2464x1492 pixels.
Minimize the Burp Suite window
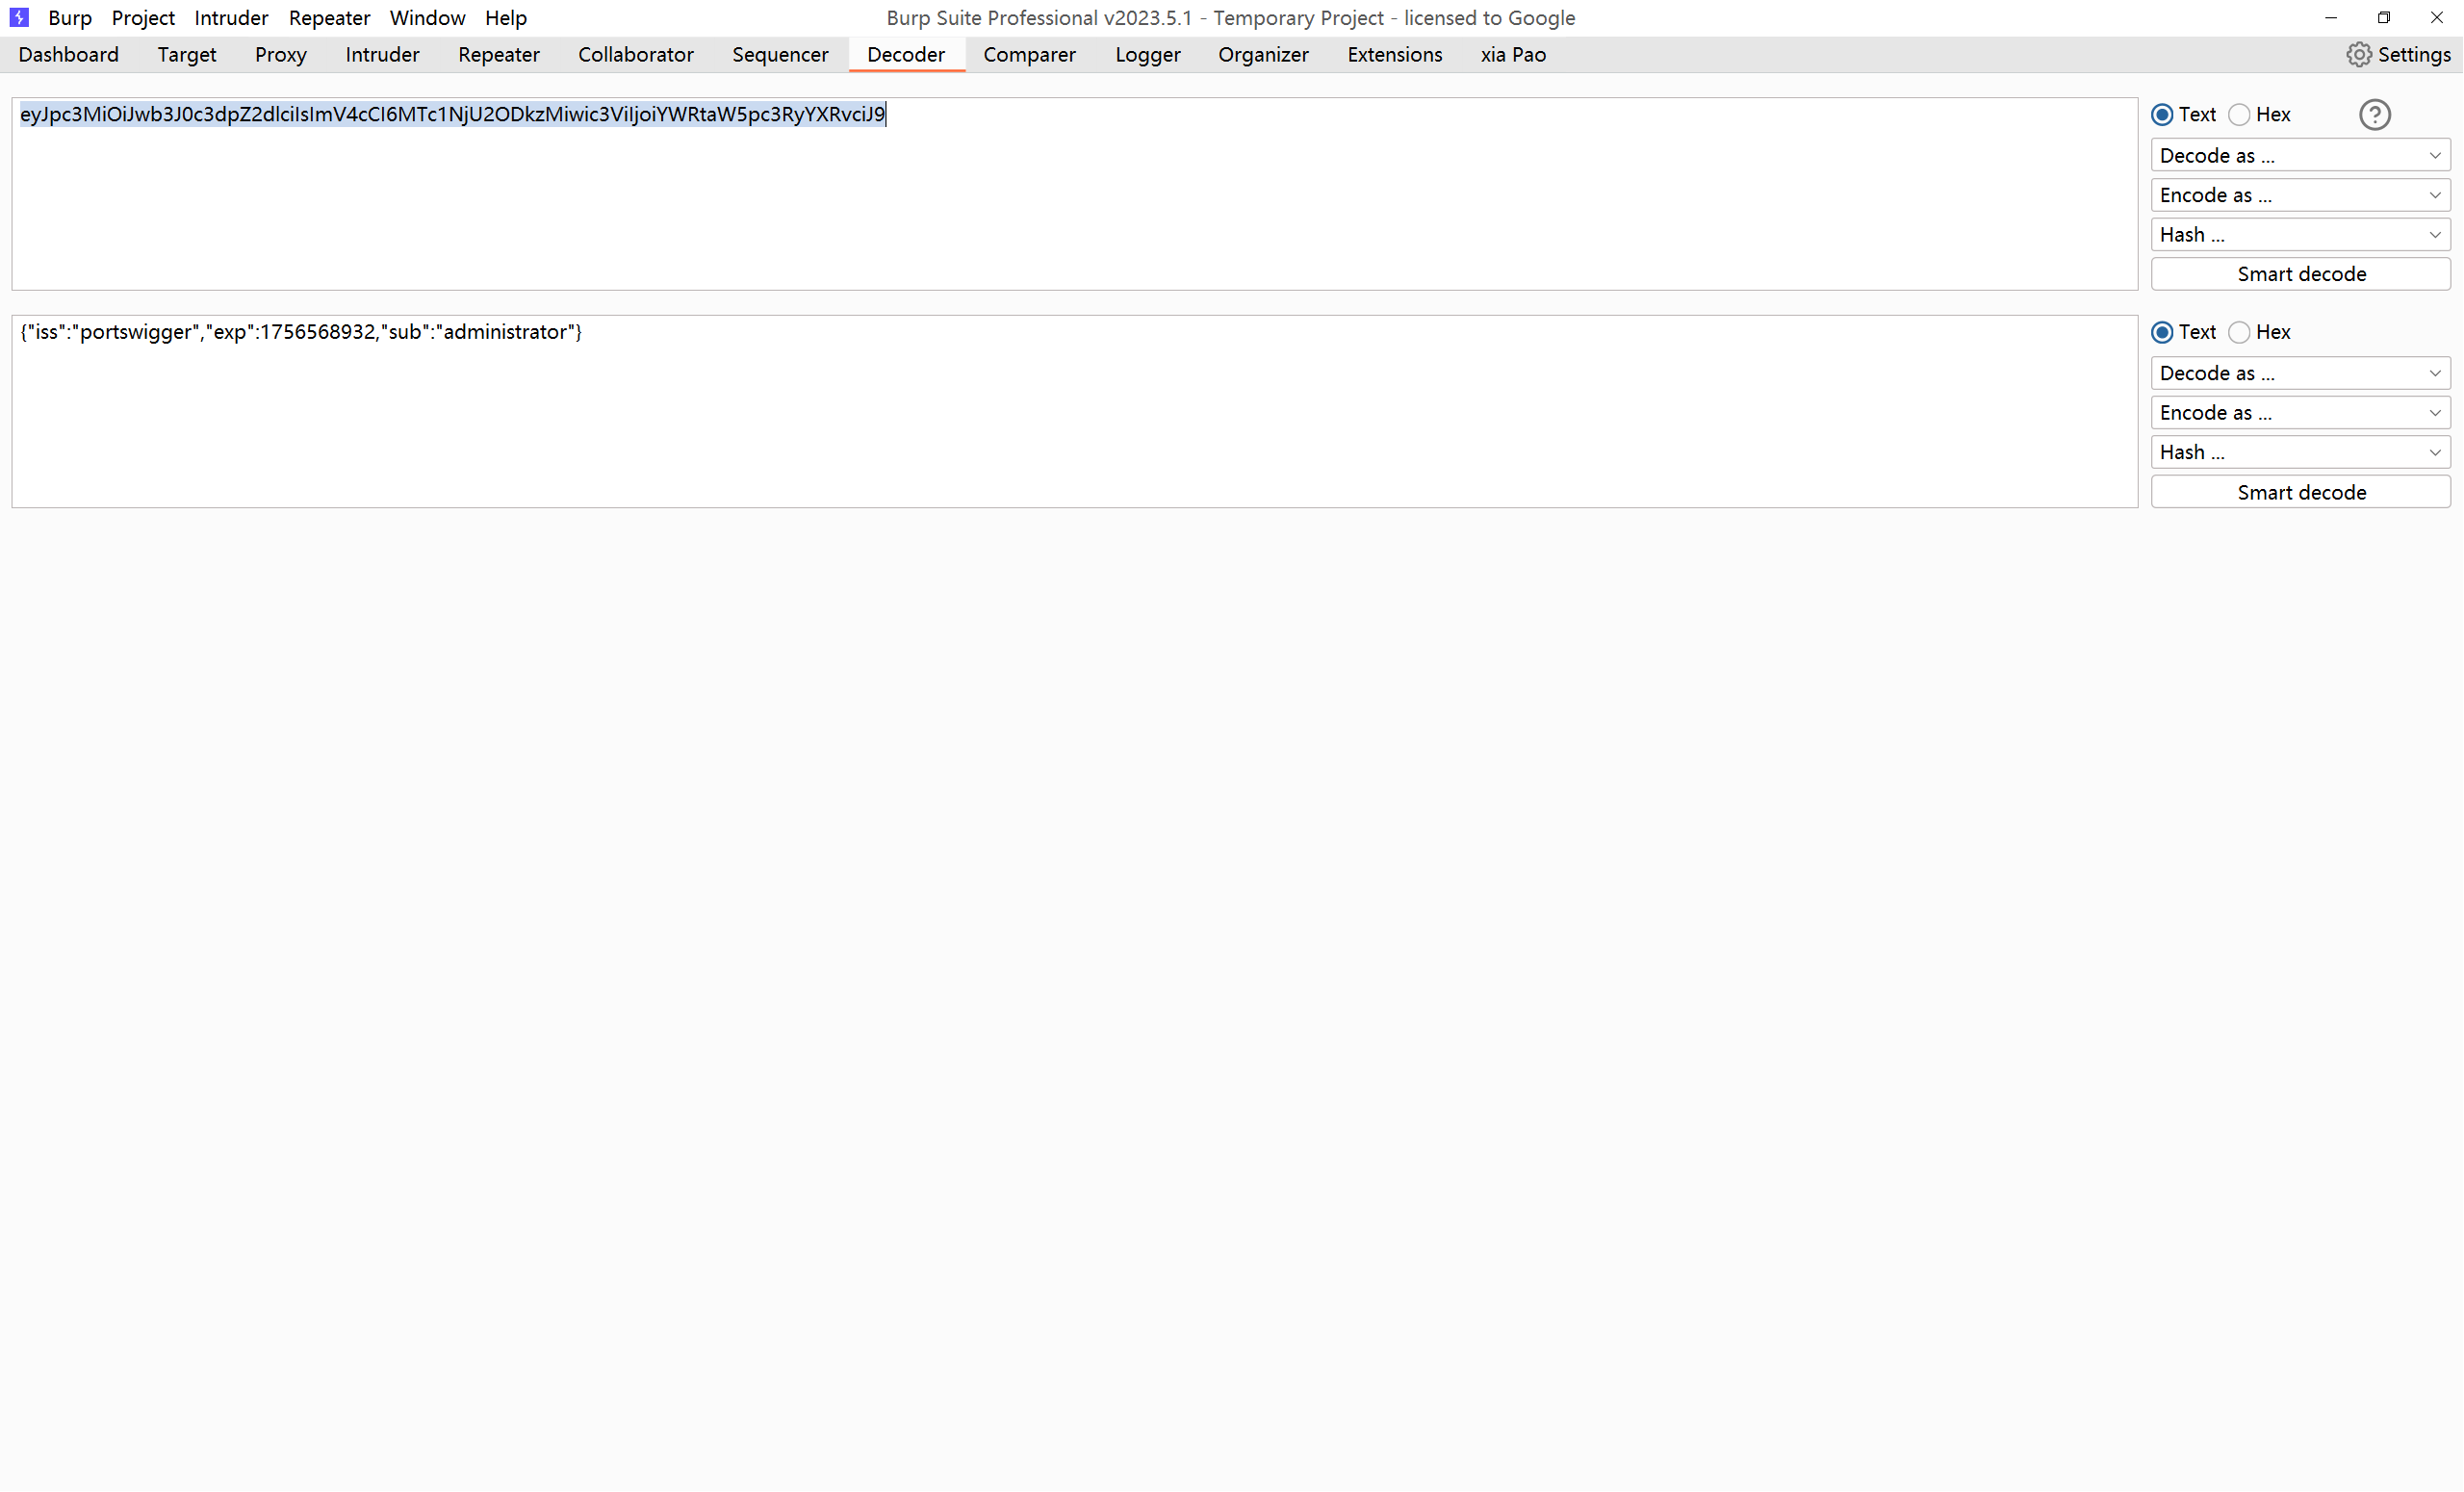pos(2330,17)
